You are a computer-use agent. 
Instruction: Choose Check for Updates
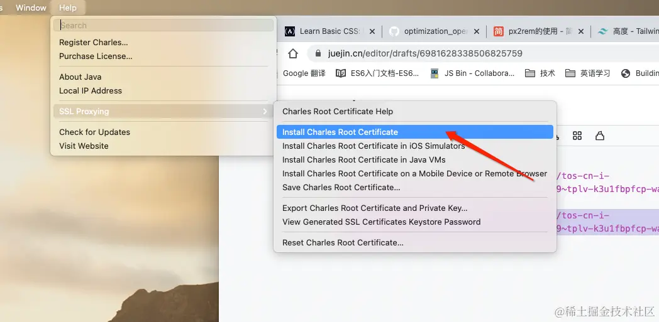[94, 132]
